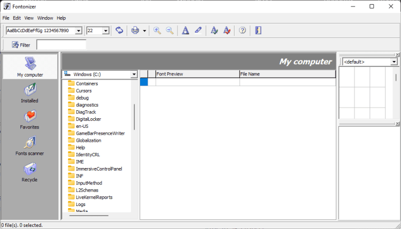Open the Window menu
Screen dimensions: 401x229
click(45, 18)
